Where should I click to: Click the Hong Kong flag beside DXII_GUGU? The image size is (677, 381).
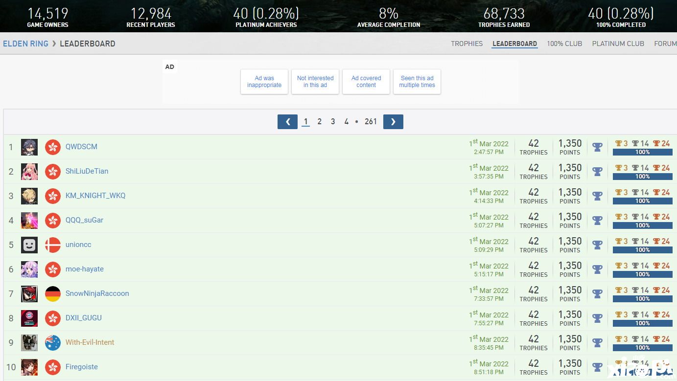53,318
